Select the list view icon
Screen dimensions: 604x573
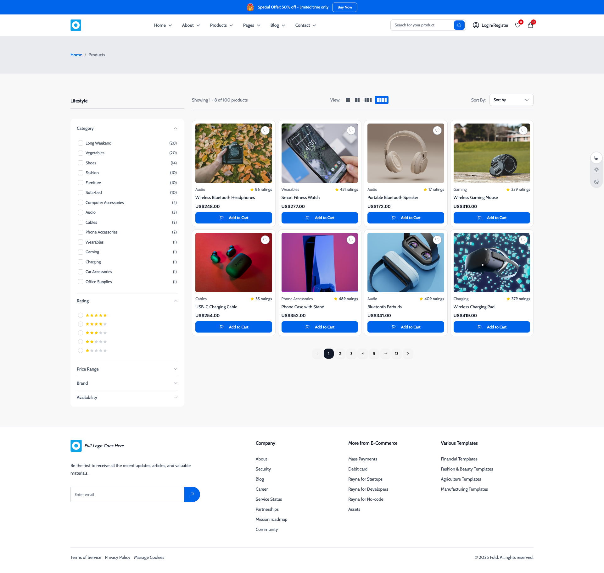[348, 100]
